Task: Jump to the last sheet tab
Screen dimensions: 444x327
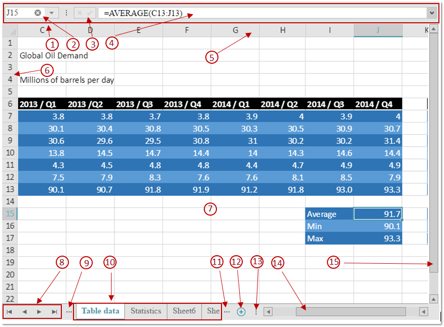Action: (54, 312)
